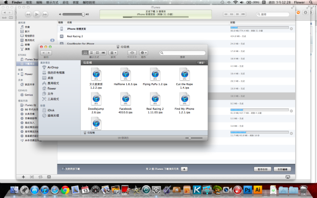The width and height of the screenshot is (317, 198).
Task: Open the Finder 排列 arrange dropdown
Action: point(113,53)
